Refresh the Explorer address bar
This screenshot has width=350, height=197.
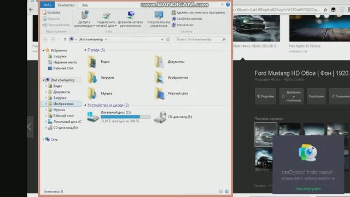[168, 39]
